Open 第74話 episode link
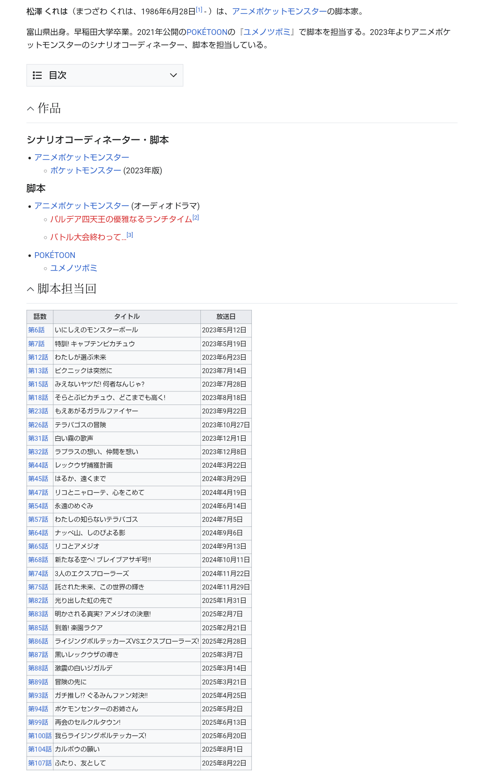 click(x=38, y=574)
